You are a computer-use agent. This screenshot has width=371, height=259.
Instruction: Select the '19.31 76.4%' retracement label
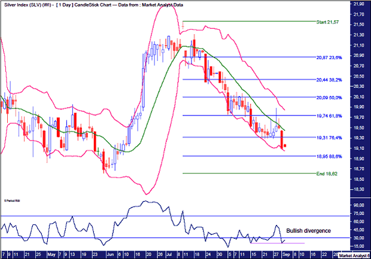329,138
